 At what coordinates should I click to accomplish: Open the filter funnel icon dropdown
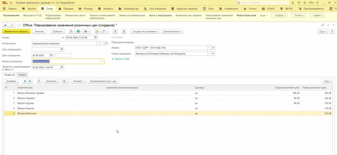105,31
